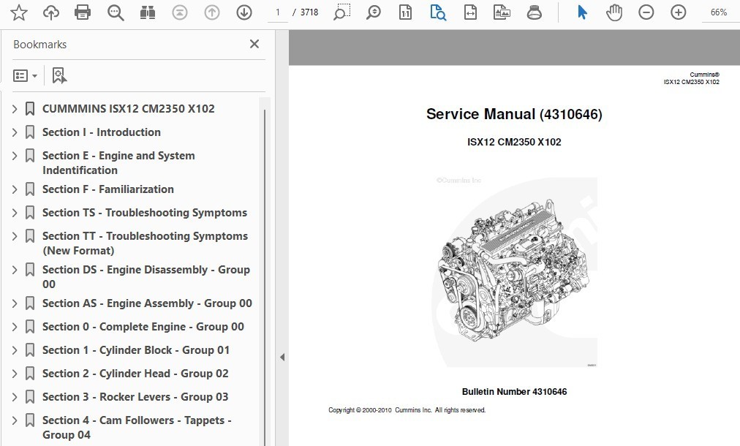Close the Bookmarks panel
740x446 pixels.
click(254, 44)
